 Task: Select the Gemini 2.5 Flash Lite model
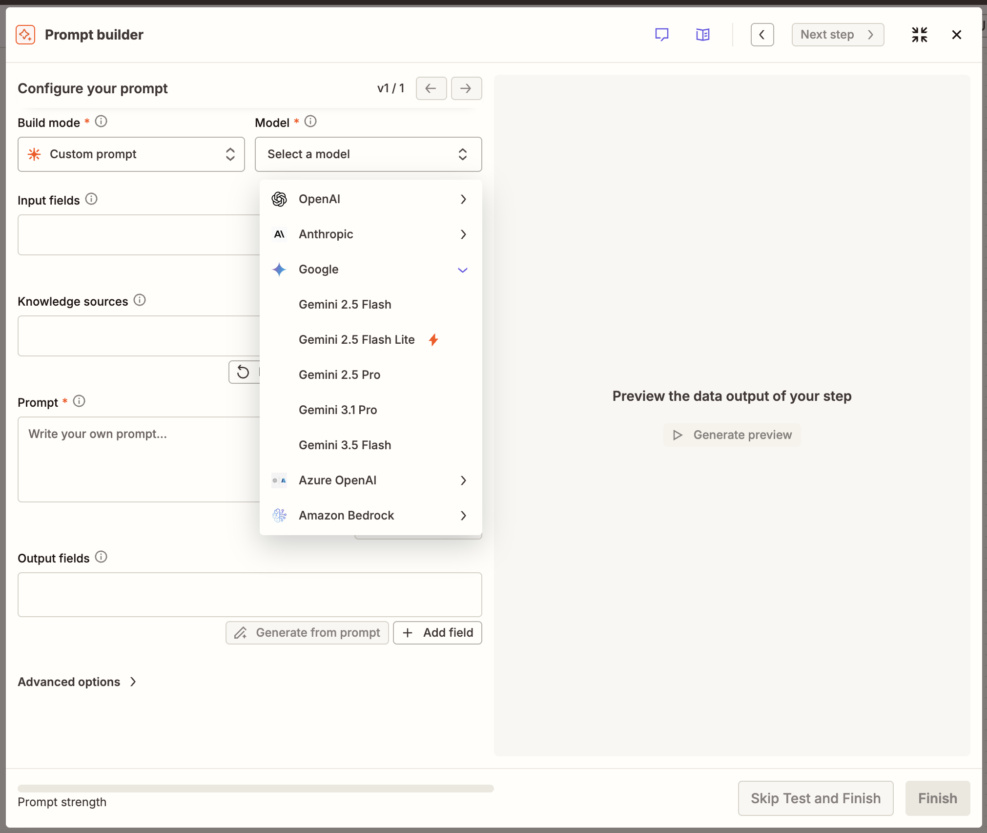[371, 340]
